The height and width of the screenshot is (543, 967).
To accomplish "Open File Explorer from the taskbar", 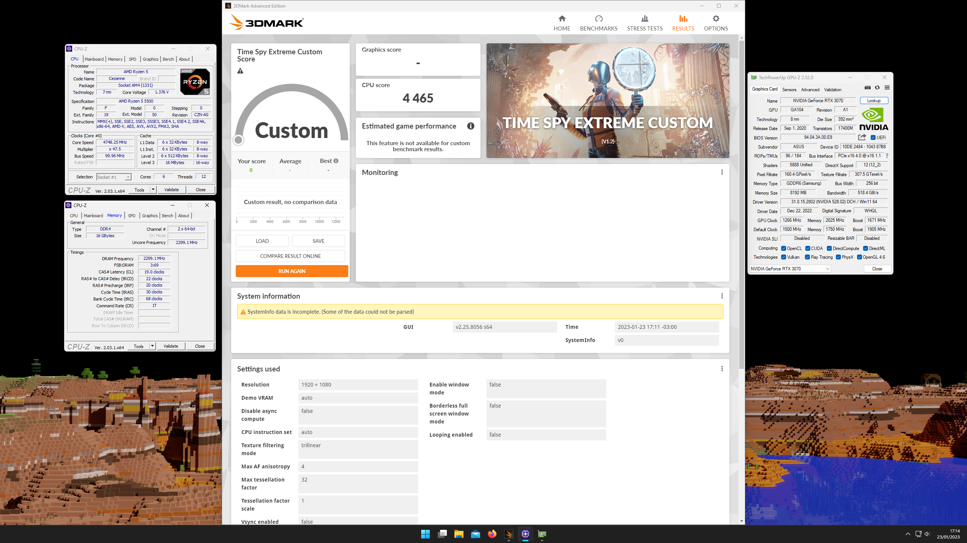I will coord(459,534).
